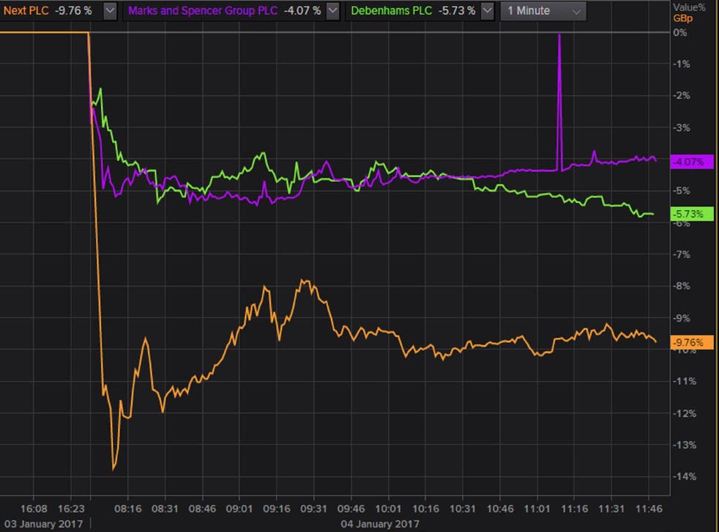Click the -7% axis label

point(681,254)
